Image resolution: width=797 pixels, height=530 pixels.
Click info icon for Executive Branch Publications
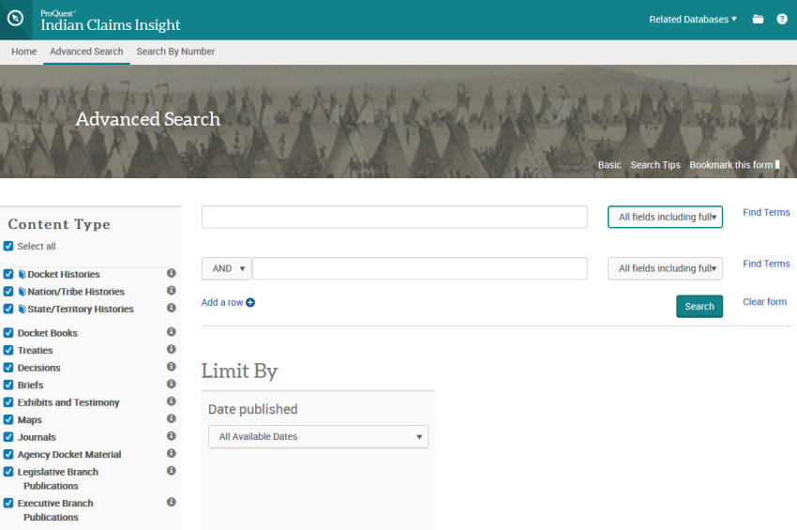pyautogui.click(x=172, y=502)
